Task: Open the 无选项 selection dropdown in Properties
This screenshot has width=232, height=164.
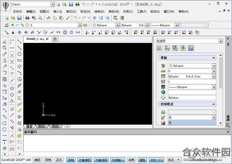Action: tap(221, 41)
